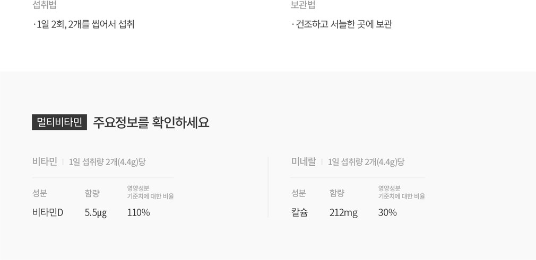This screenshot has height=260, width=536.
Task: Click the 성분 column header above 비타민D
Action: click(x=40, y=193)
